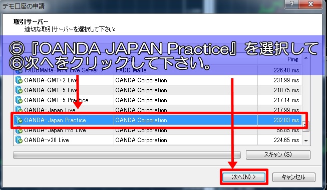The height and width of the screenshot is (190, 327).
Task: Click the FXDDMalta-MT4 Live Server icon
Action: pos(19,71)
